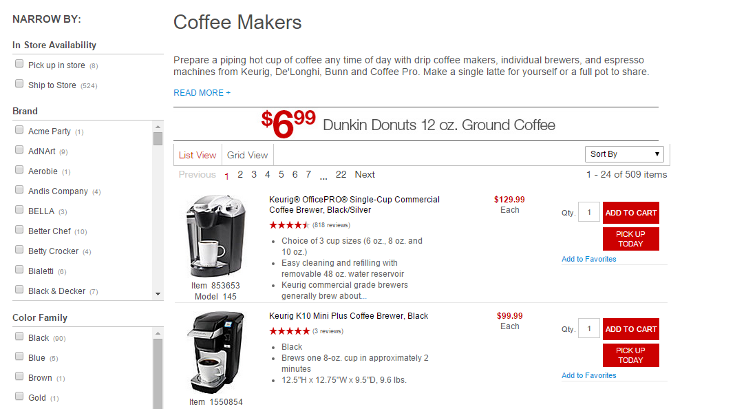Click the Keurig K10 Mini five-star rating
The height and width of the screenshot is (409, 735).
point(289,331)
